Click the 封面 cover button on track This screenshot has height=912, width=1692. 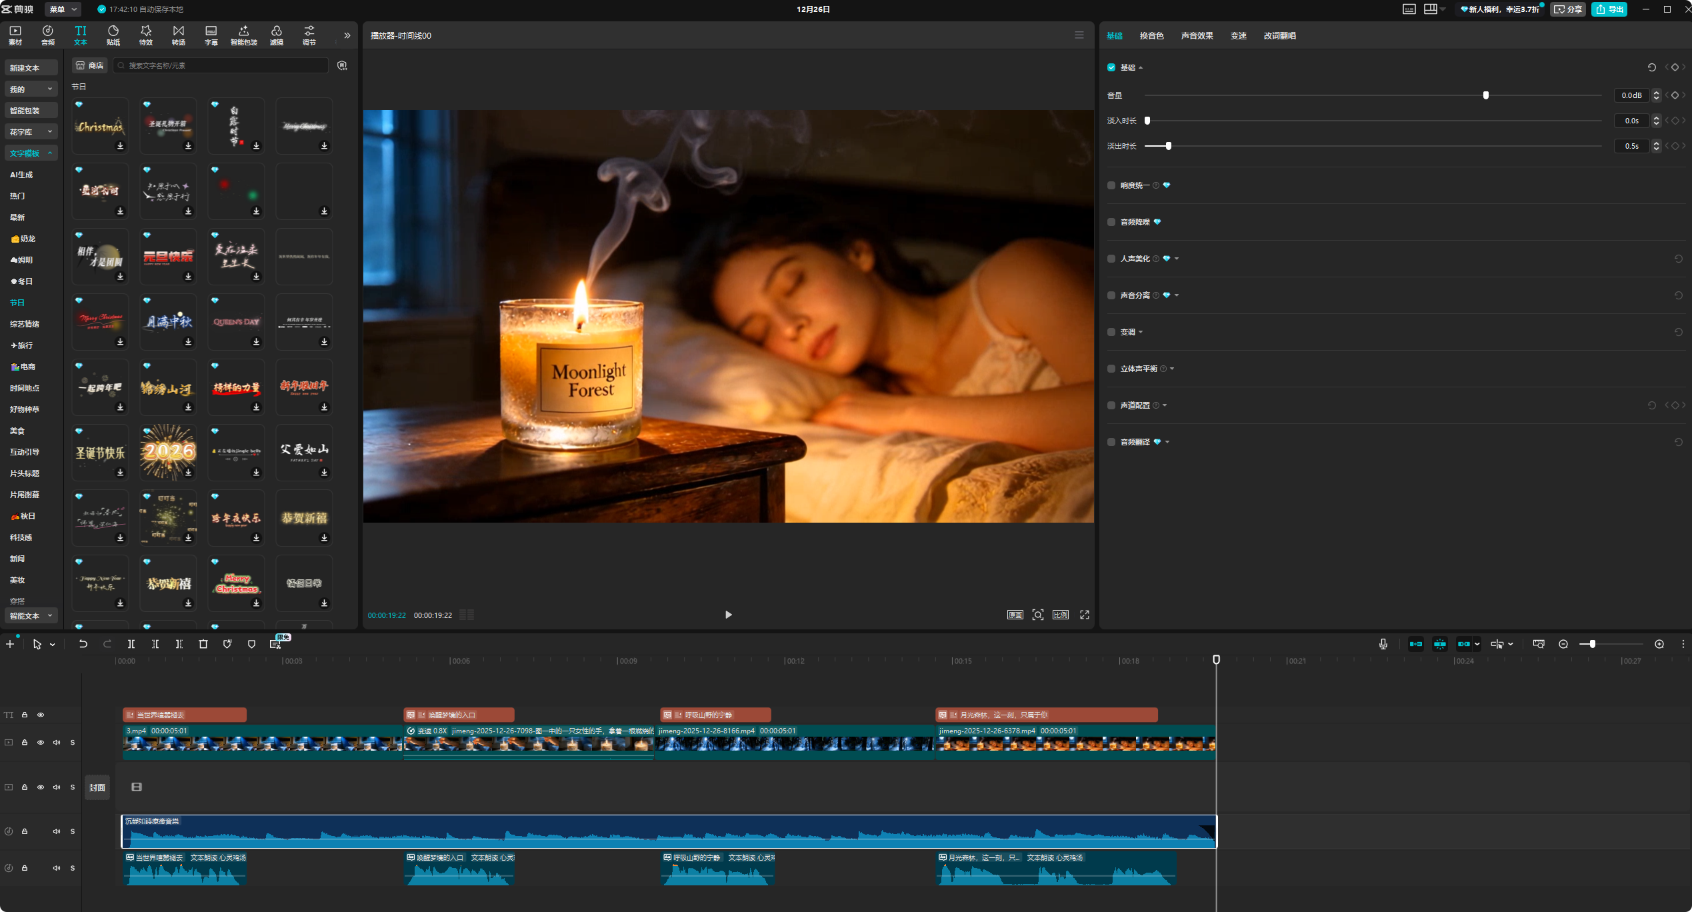(x=97, y=787)
